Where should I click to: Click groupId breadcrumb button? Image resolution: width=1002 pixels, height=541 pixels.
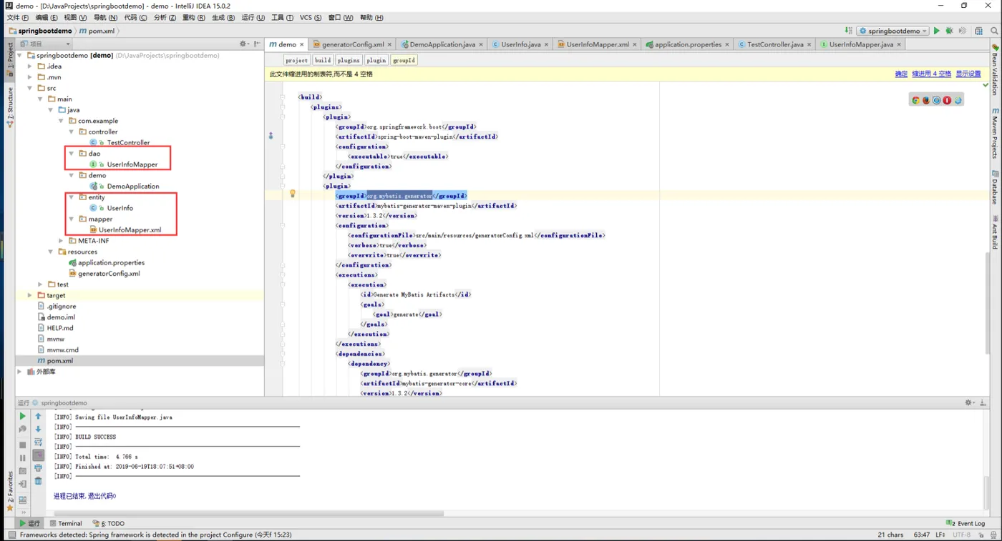pyautogui.click(x=404, y=60)
